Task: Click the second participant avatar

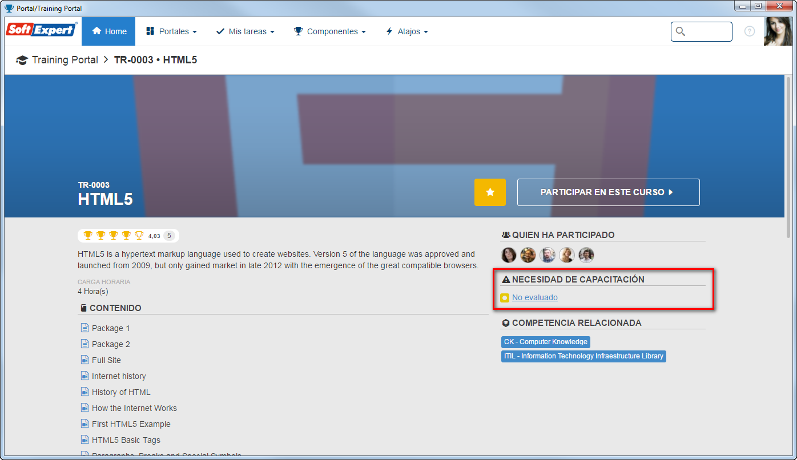Action: pyautogui.click(x=528, y=255)
